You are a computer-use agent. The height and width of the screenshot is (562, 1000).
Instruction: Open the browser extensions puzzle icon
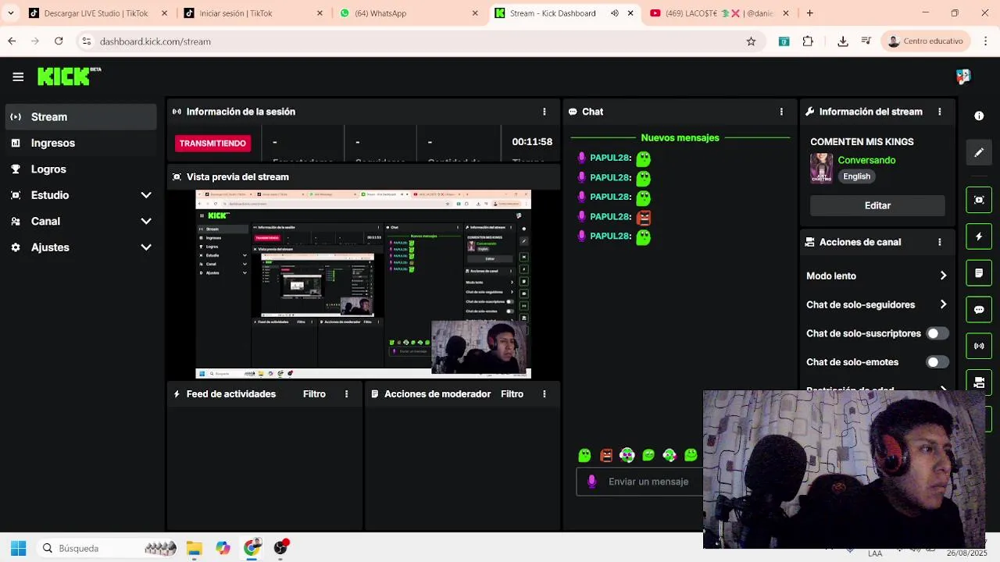(x=808, y=41)
